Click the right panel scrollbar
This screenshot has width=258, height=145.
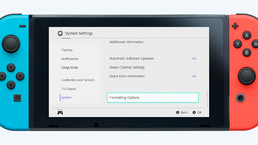pos(208,98)
